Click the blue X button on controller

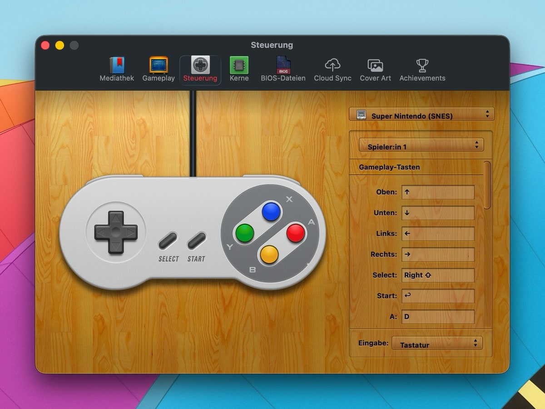(x=271, y=212)
